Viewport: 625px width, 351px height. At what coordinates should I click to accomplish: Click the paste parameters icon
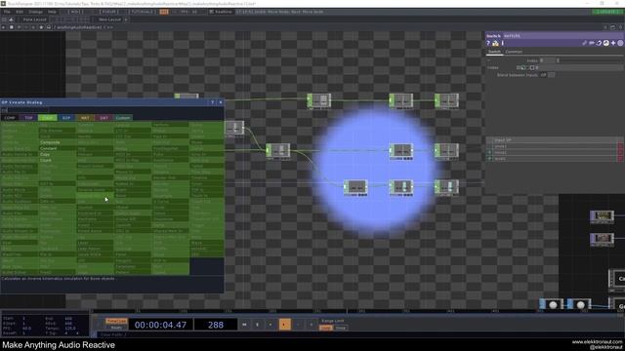tap(599, 43)
